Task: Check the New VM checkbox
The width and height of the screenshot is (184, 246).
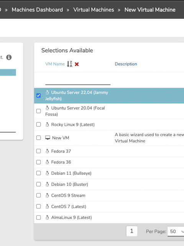Action: point(38,138)
